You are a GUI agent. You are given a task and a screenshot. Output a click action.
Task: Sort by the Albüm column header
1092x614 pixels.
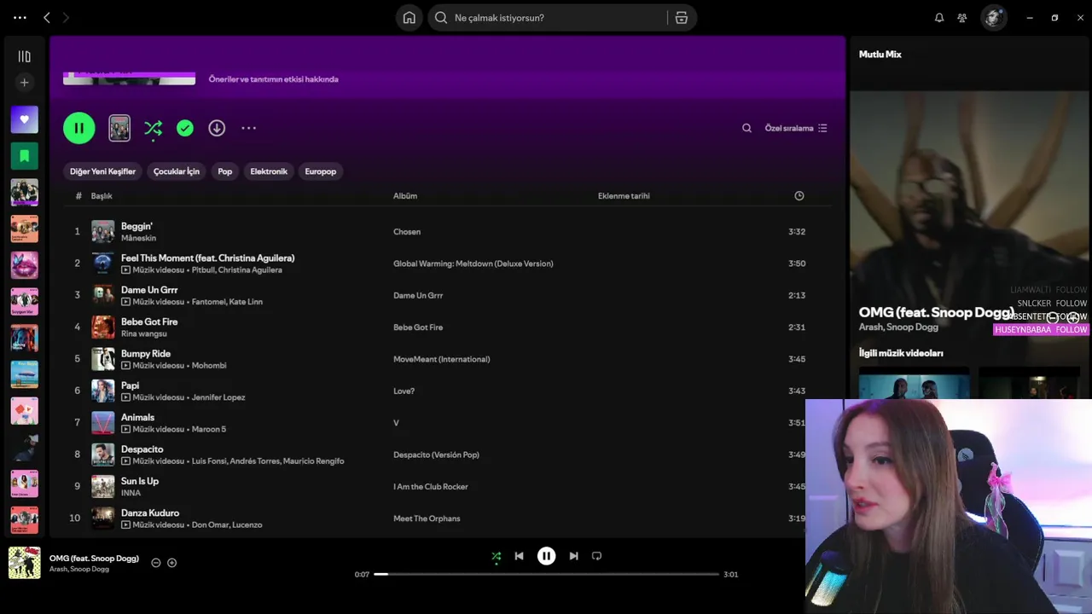point(405,196)
